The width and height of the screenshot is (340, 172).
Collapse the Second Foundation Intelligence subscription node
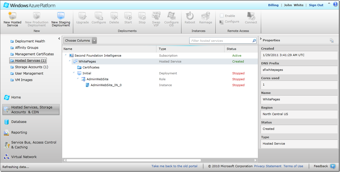[x=66, y=55]
